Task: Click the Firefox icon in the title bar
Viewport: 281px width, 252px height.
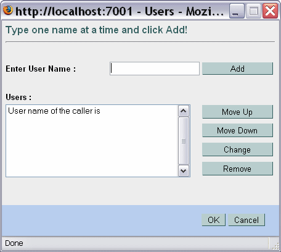Action: click(x=8, y=10)
